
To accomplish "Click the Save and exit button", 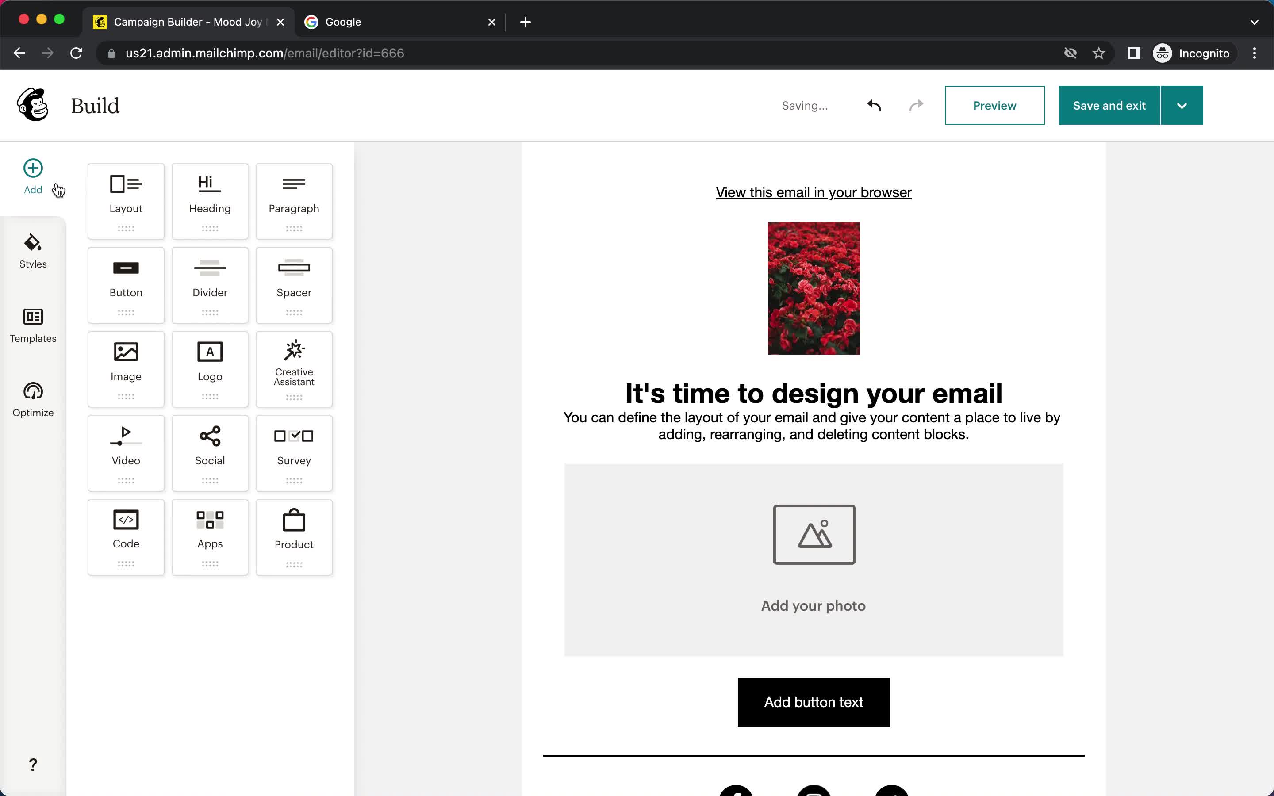I will point(1110,105).
